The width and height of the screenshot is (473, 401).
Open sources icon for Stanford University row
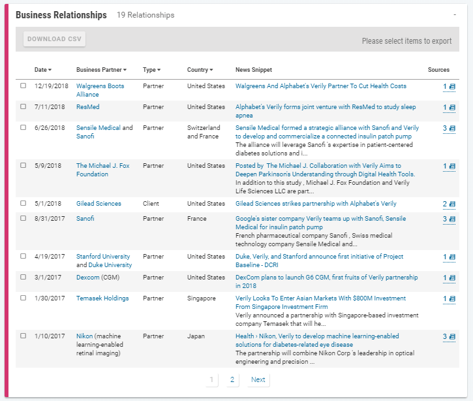(452, 257)
